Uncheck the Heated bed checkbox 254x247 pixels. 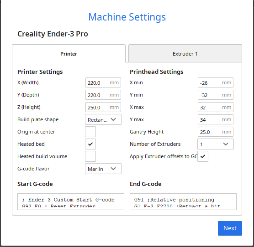(90, 144)
